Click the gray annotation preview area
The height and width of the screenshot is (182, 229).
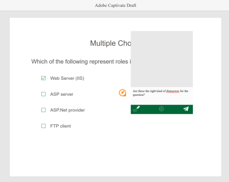point(162,59)
